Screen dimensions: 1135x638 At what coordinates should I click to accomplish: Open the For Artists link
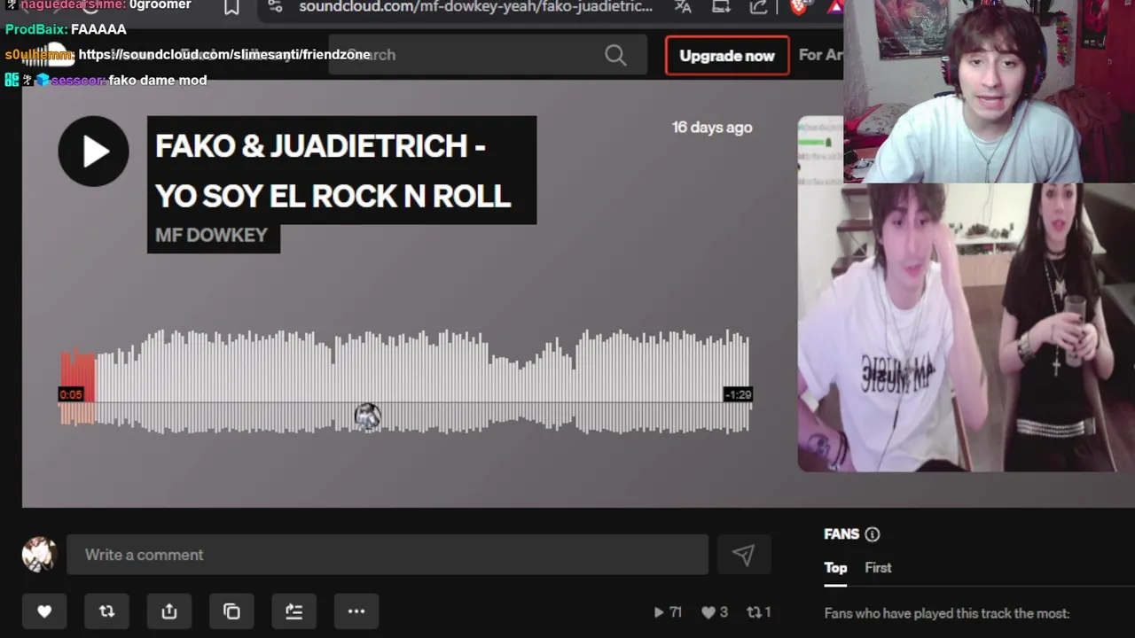(x=820, y=55)
